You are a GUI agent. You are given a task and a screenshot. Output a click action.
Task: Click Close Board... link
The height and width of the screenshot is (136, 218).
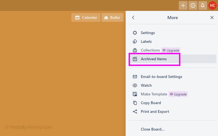click(153, 129)
